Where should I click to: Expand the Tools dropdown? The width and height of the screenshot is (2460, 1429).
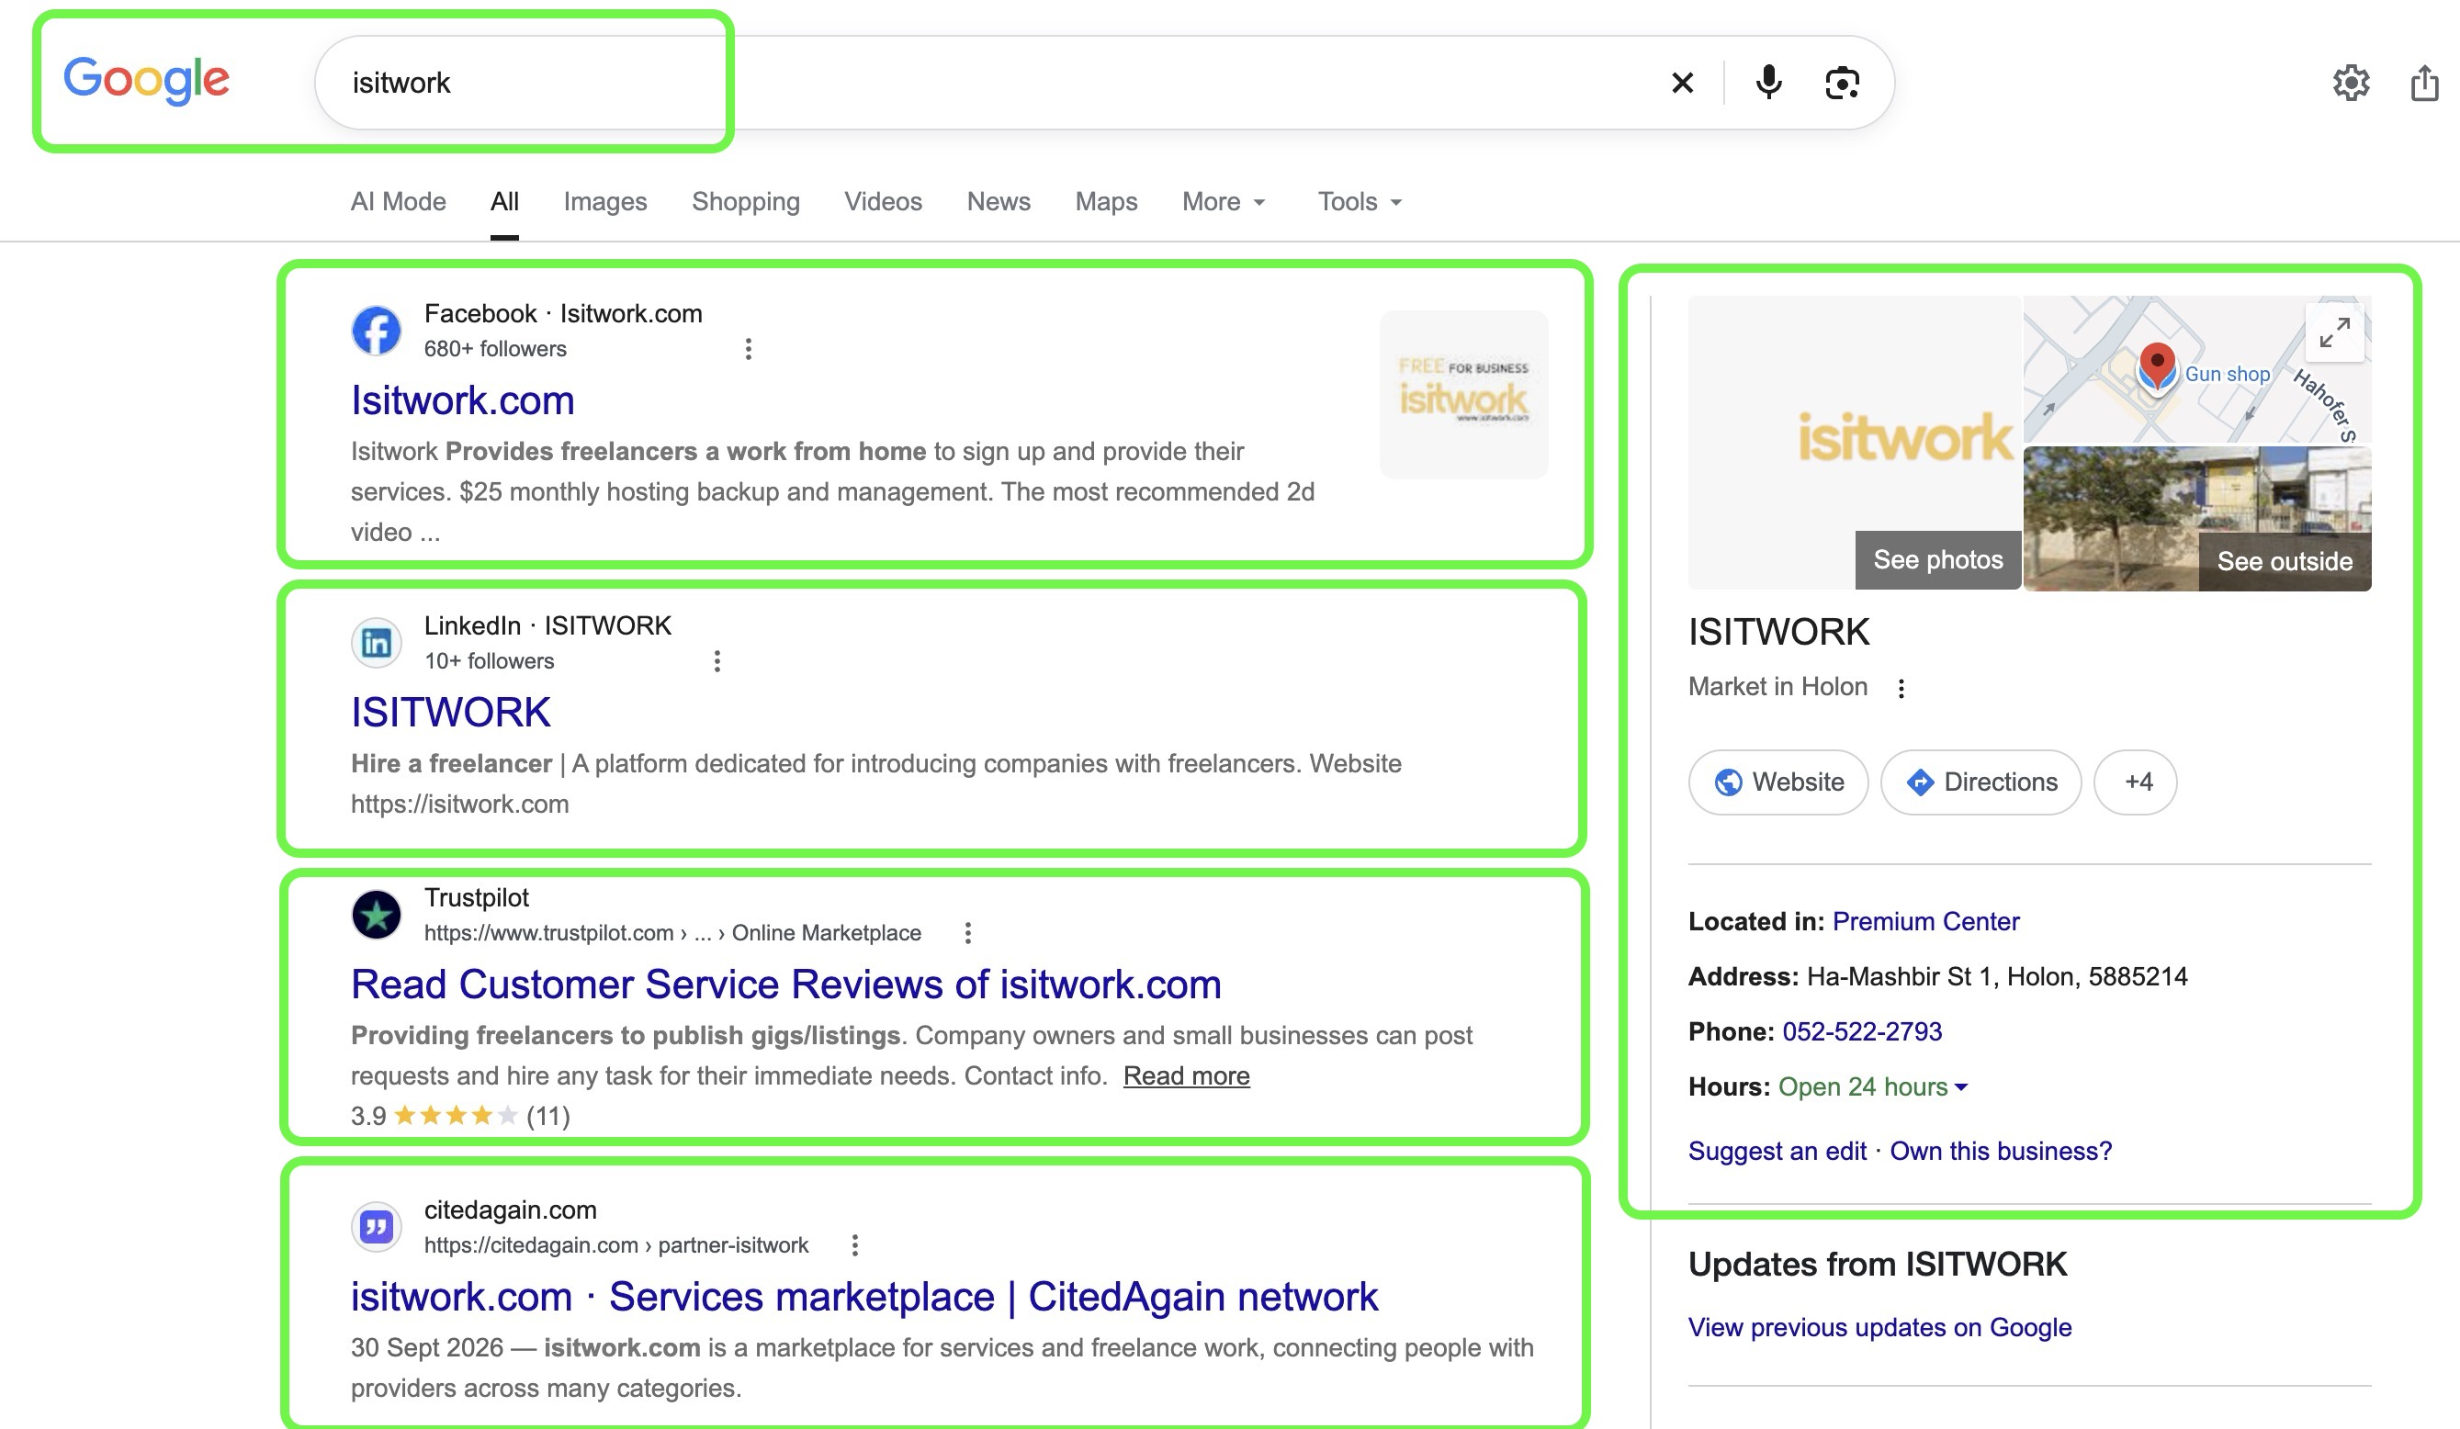(1360, 202)
